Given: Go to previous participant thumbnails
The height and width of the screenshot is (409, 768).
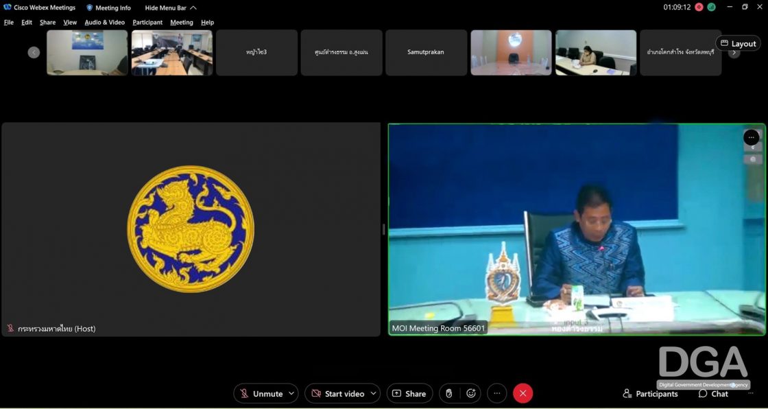Looking at the screenshot, I should point(34,52).
